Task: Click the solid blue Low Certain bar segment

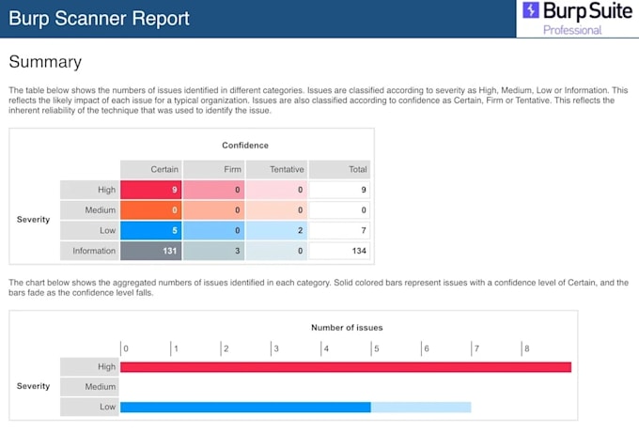Action: point(246,408)
